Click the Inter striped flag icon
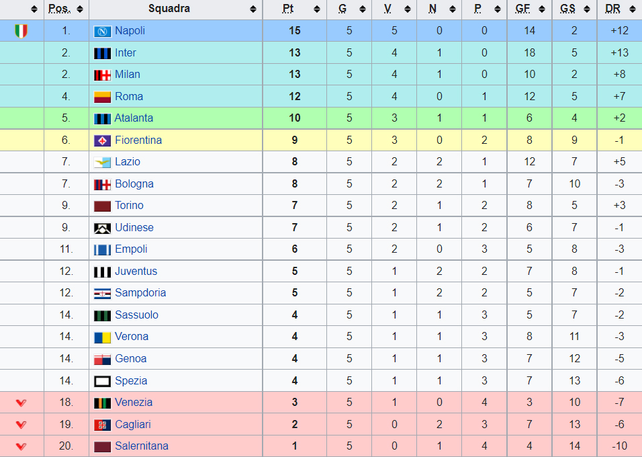 click(102, 53)
